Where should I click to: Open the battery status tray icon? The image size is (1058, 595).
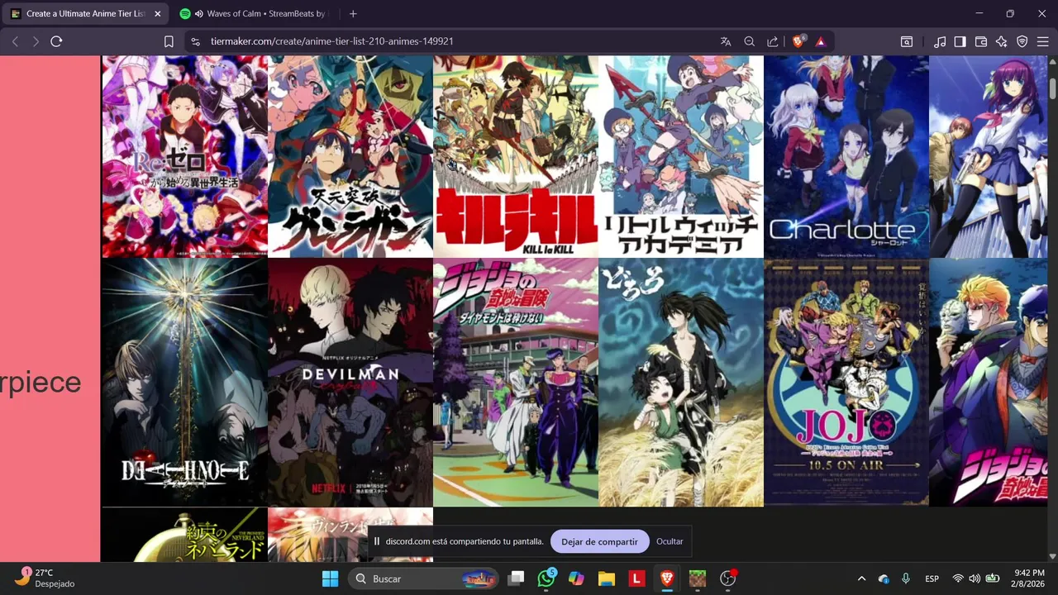pyautogui.click(x=993, y=578)
